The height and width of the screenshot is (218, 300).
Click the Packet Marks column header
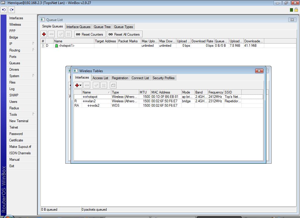[129, 41]
